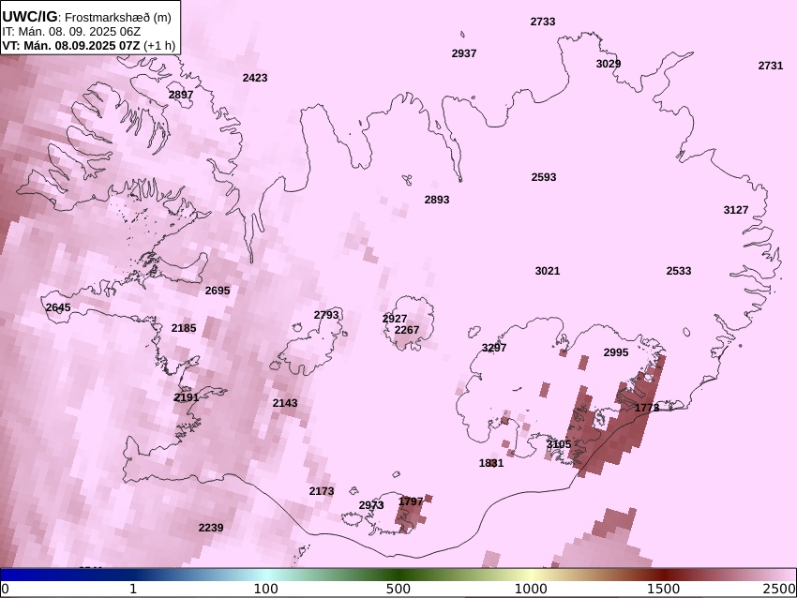797x598 pixels.
Task: Click the freezing level value 2897
Action: (x=181, y=95)
